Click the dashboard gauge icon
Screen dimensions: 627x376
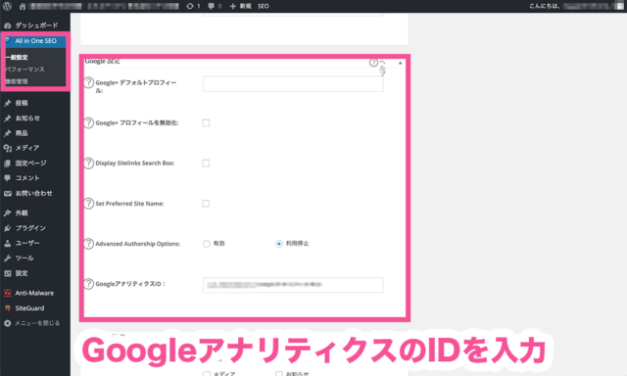tap(7, 25)
